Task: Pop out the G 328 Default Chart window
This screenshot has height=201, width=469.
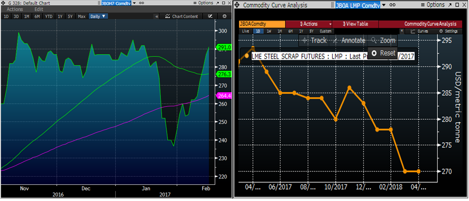Action: [218, 3]
